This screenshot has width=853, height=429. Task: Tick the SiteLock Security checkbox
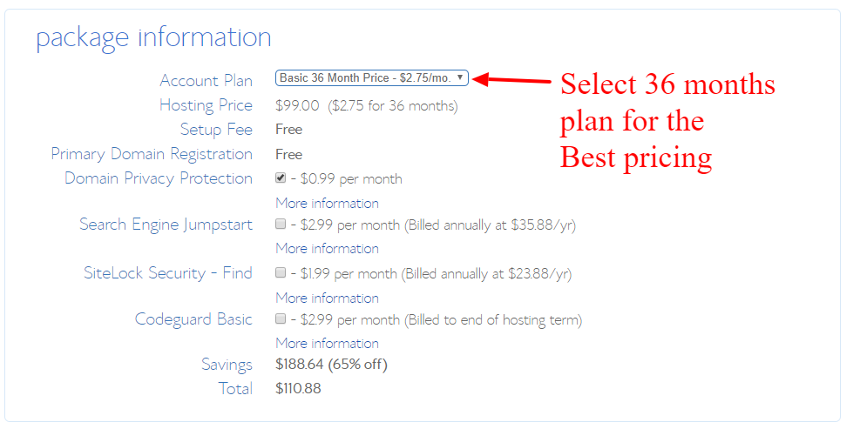pos(281,272)
